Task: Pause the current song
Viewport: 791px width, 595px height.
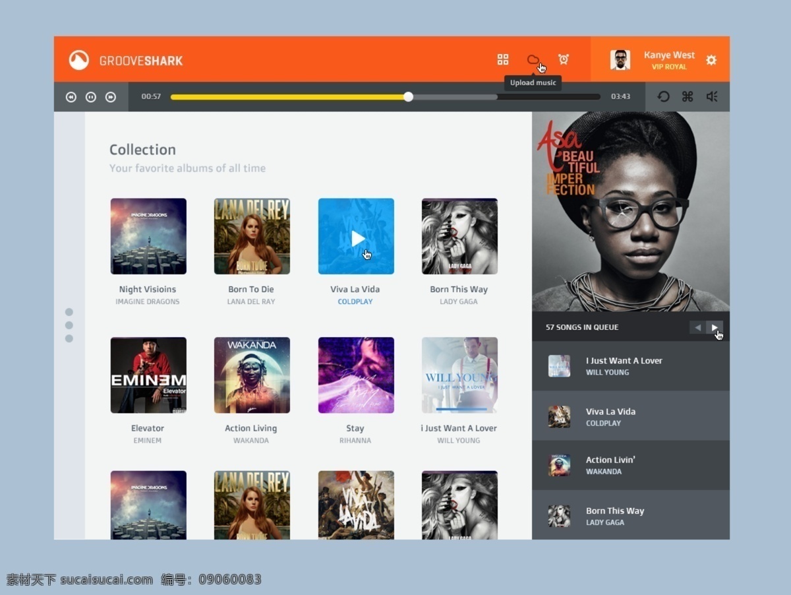Action: point(91,97)
